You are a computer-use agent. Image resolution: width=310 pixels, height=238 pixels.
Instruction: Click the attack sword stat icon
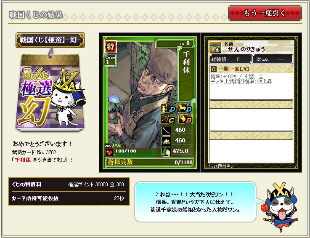[x=166, y=131]
